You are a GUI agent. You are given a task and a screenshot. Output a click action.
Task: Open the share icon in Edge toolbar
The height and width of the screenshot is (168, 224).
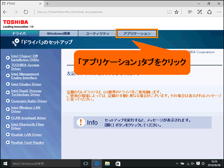pyautogui.click(x=209, y=12)
